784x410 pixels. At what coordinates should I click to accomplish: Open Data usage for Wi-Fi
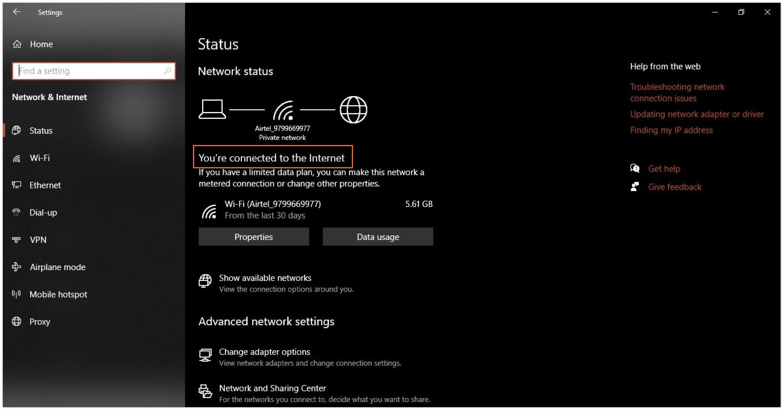click(x=377, y=237)
